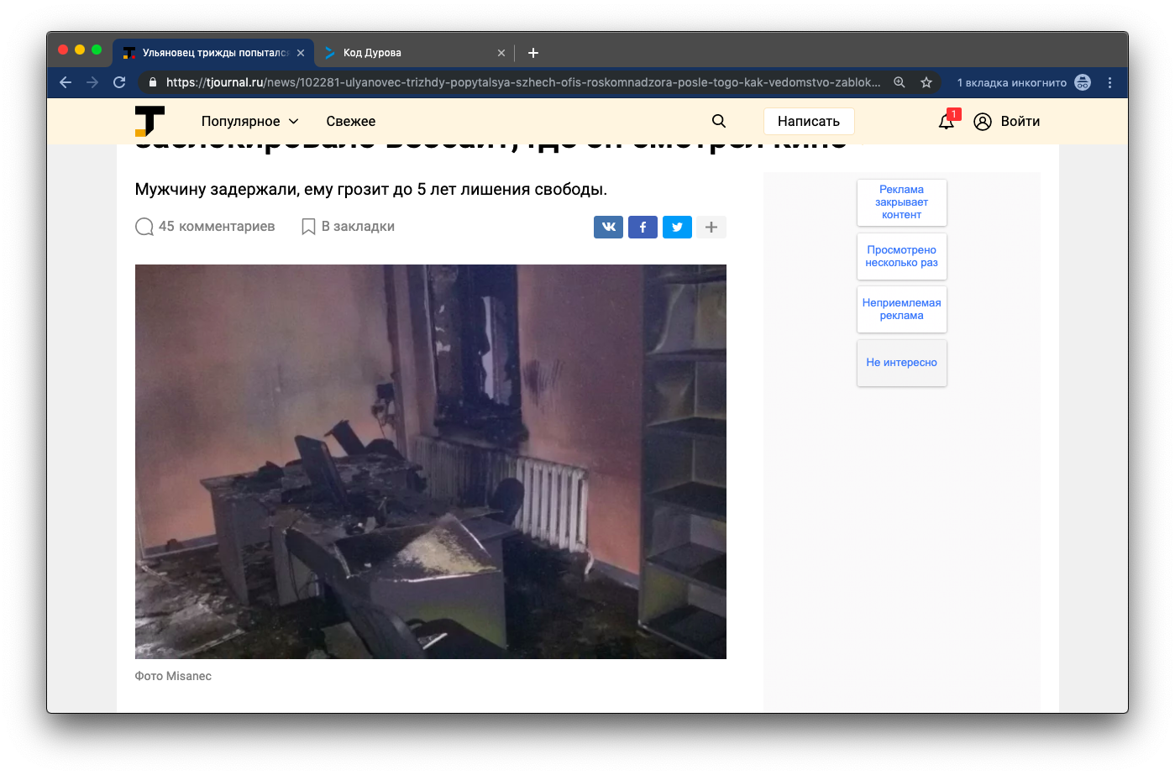Click the browser address bar URL
The width and height of the screenshot is (1175, 775).
[523, 82]
